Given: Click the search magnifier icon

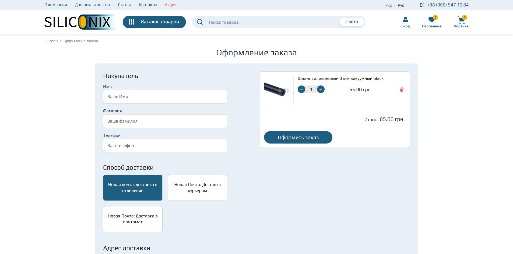Looking at the screenshot, I should [x=200, y=22].
